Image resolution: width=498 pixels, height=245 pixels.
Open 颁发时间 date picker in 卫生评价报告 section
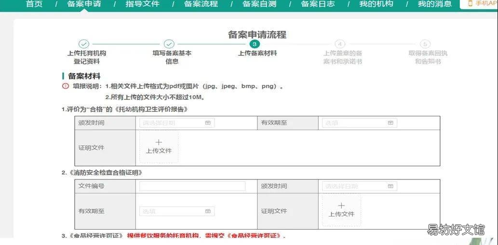point(176,123)
